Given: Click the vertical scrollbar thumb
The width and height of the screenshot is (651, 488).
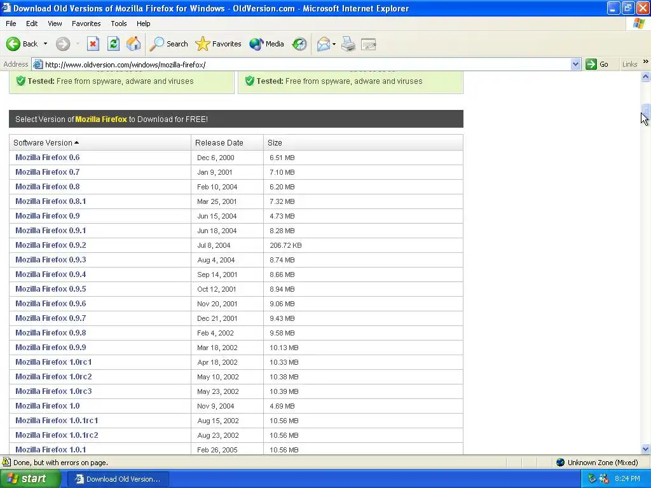Looking at the screenshot, I should pyautogui.click(x=645, y=110).
